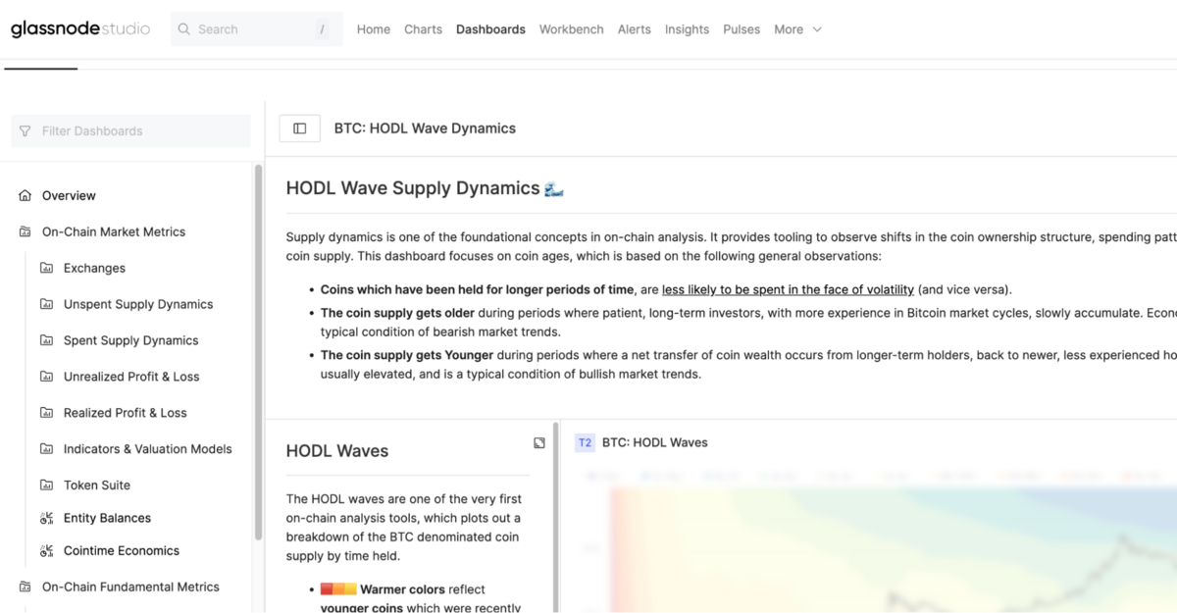Expand the On-Chain Fundamental Metrics folder
This screenshot has width=1177, height=613.
coord(26,587)
